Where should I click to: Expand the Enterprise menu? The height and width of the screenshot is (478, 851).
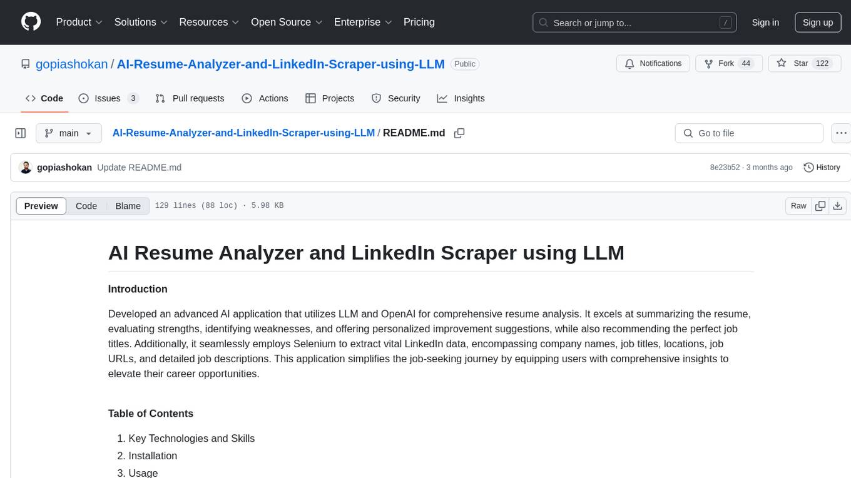click(363, 22)
